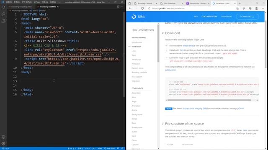The width and height of the screenshot is (268, 150).
Task: Click the HTML language mode status item
Action: point(100,148)
